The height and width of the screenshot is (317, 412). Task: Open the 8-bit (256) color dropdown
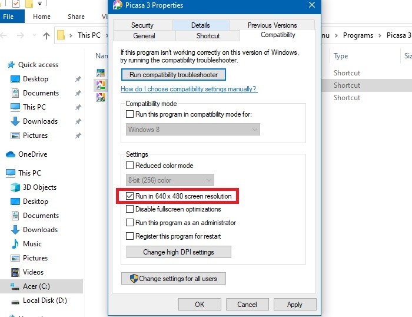170,180
